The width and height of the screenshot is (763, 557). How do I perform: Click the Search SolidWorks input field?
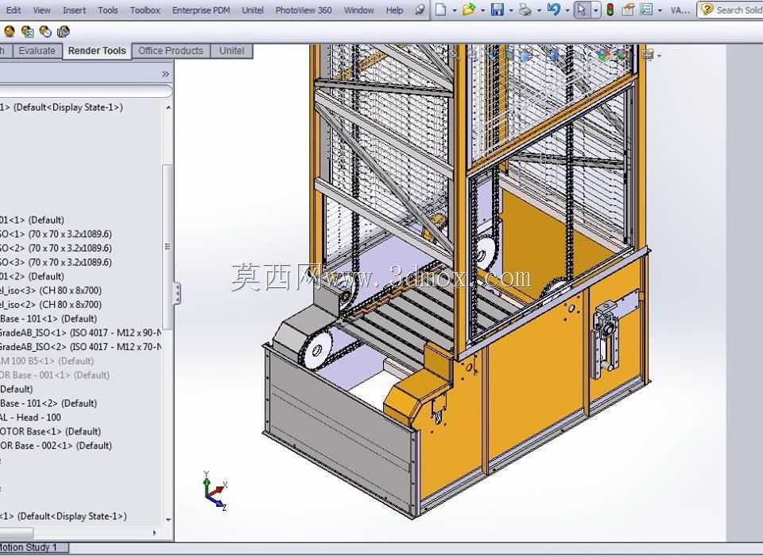coord(738,10)
